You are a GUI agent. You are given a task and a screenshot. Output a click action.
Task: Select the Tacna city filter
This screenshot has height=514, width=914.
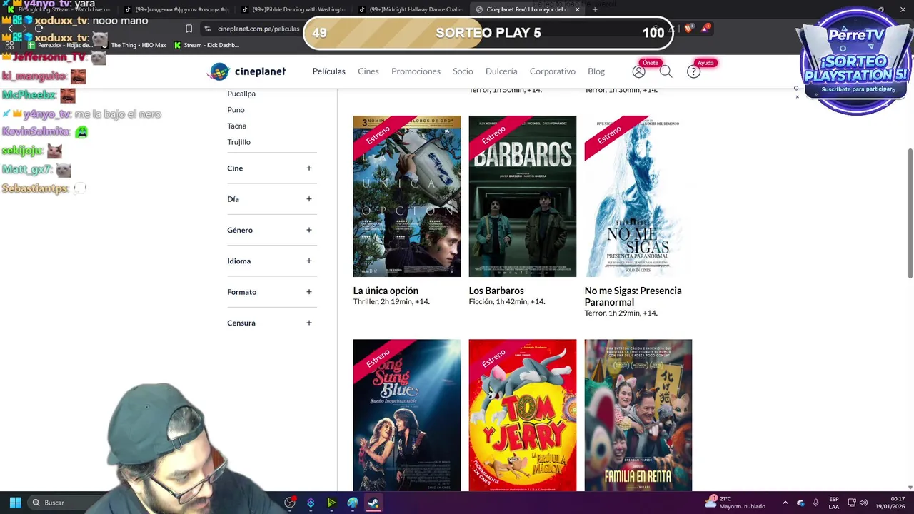pos(236,126)
